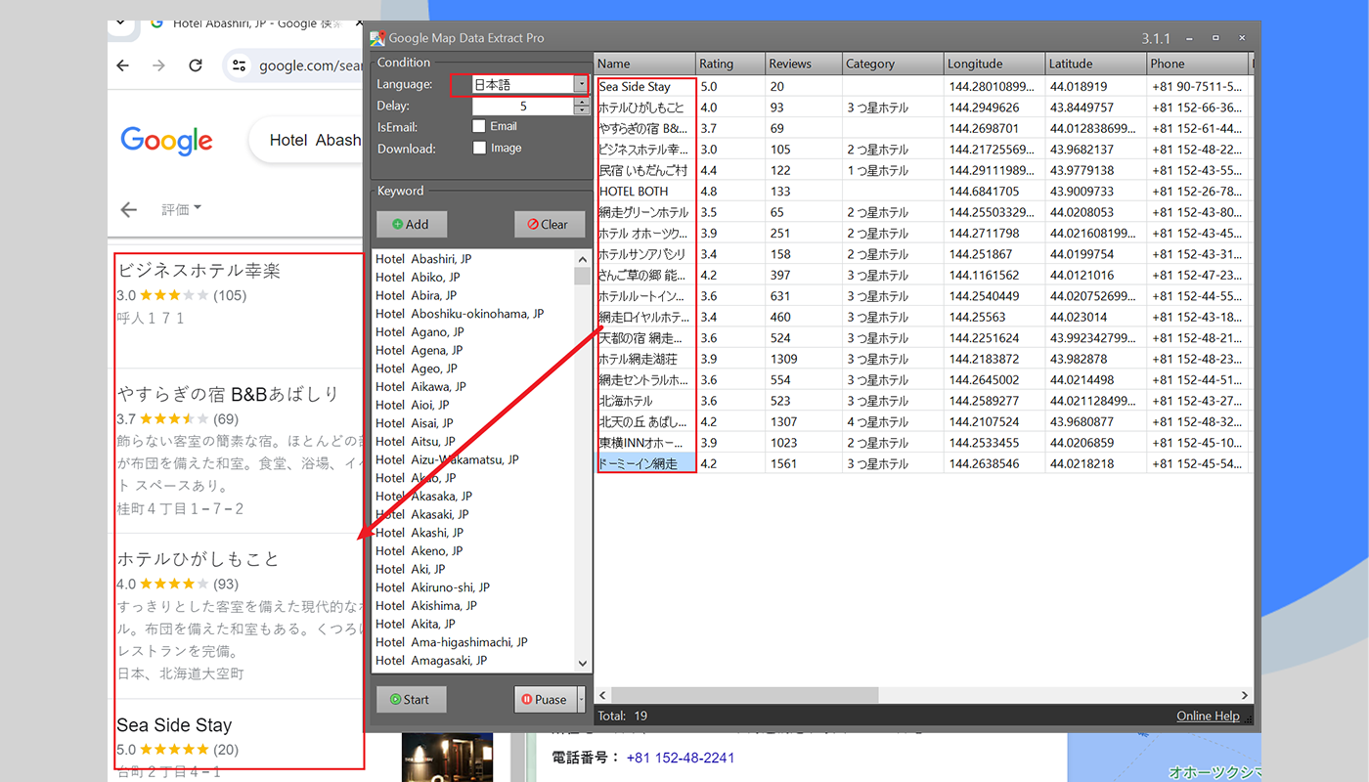Open the Online Help link
1369x782 pixels.
[x=1207, y=717]
